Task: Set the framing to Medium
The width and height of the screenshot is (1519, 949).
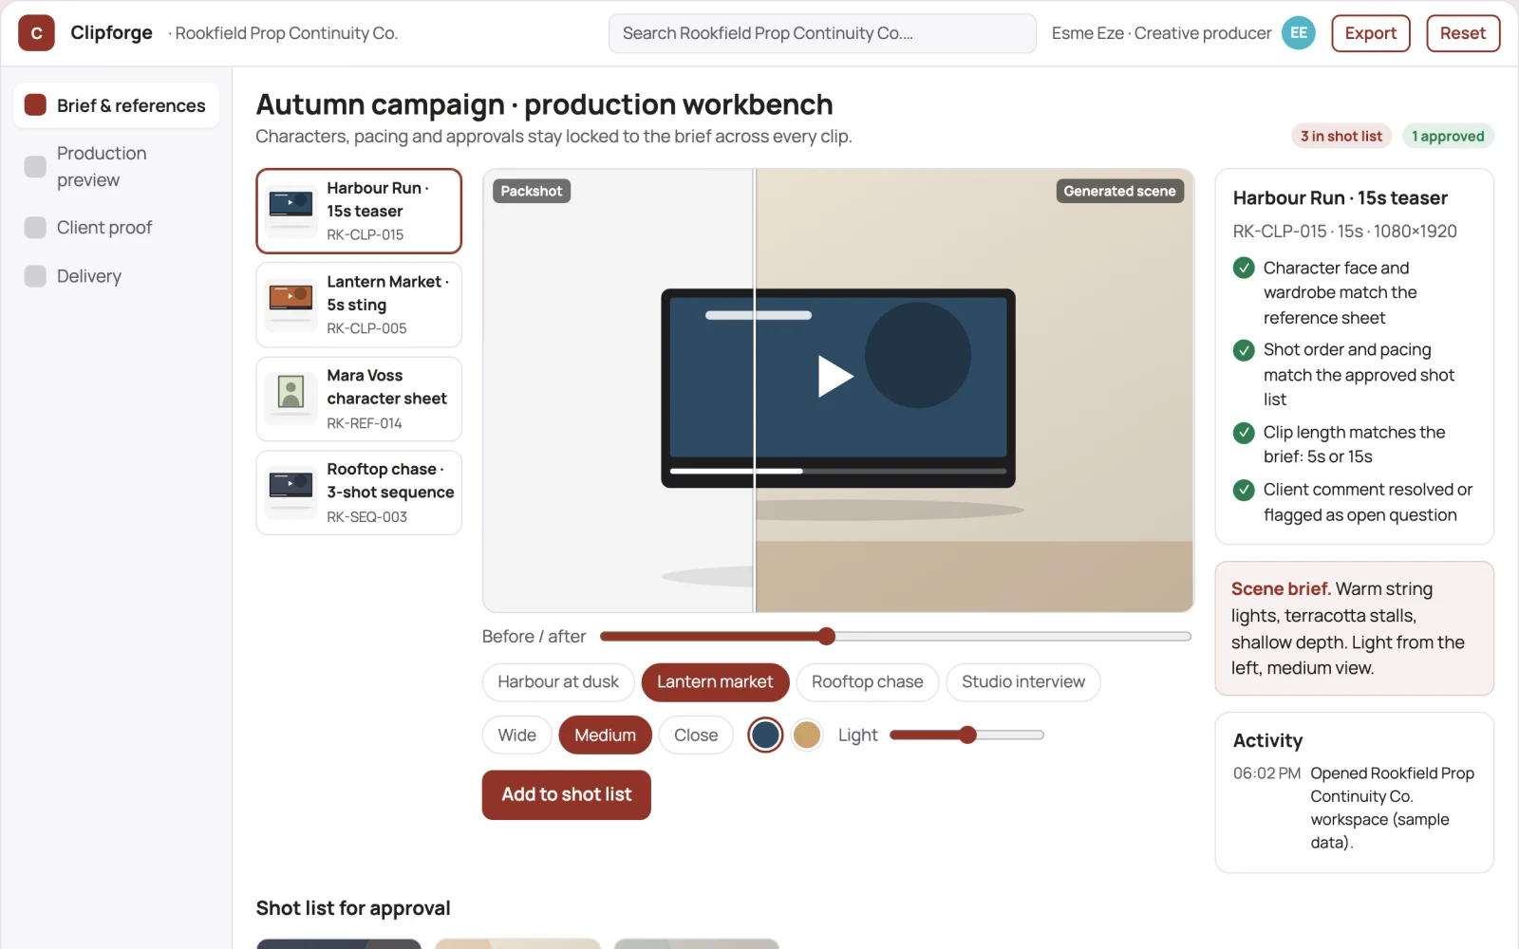Action: click(x=605, y=735)
